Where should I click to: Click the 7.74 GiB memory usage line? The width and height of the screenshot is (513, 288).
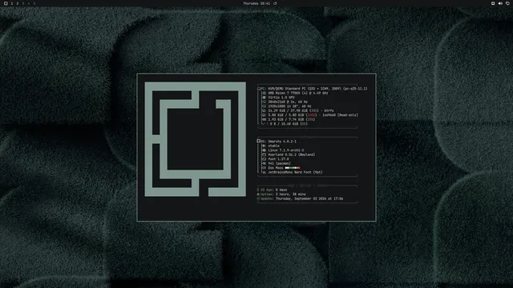click(289, 119)
